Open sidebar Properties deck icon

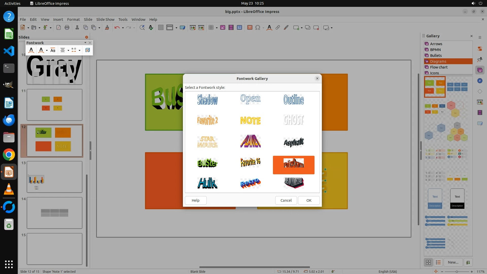[x=480, y=49]
